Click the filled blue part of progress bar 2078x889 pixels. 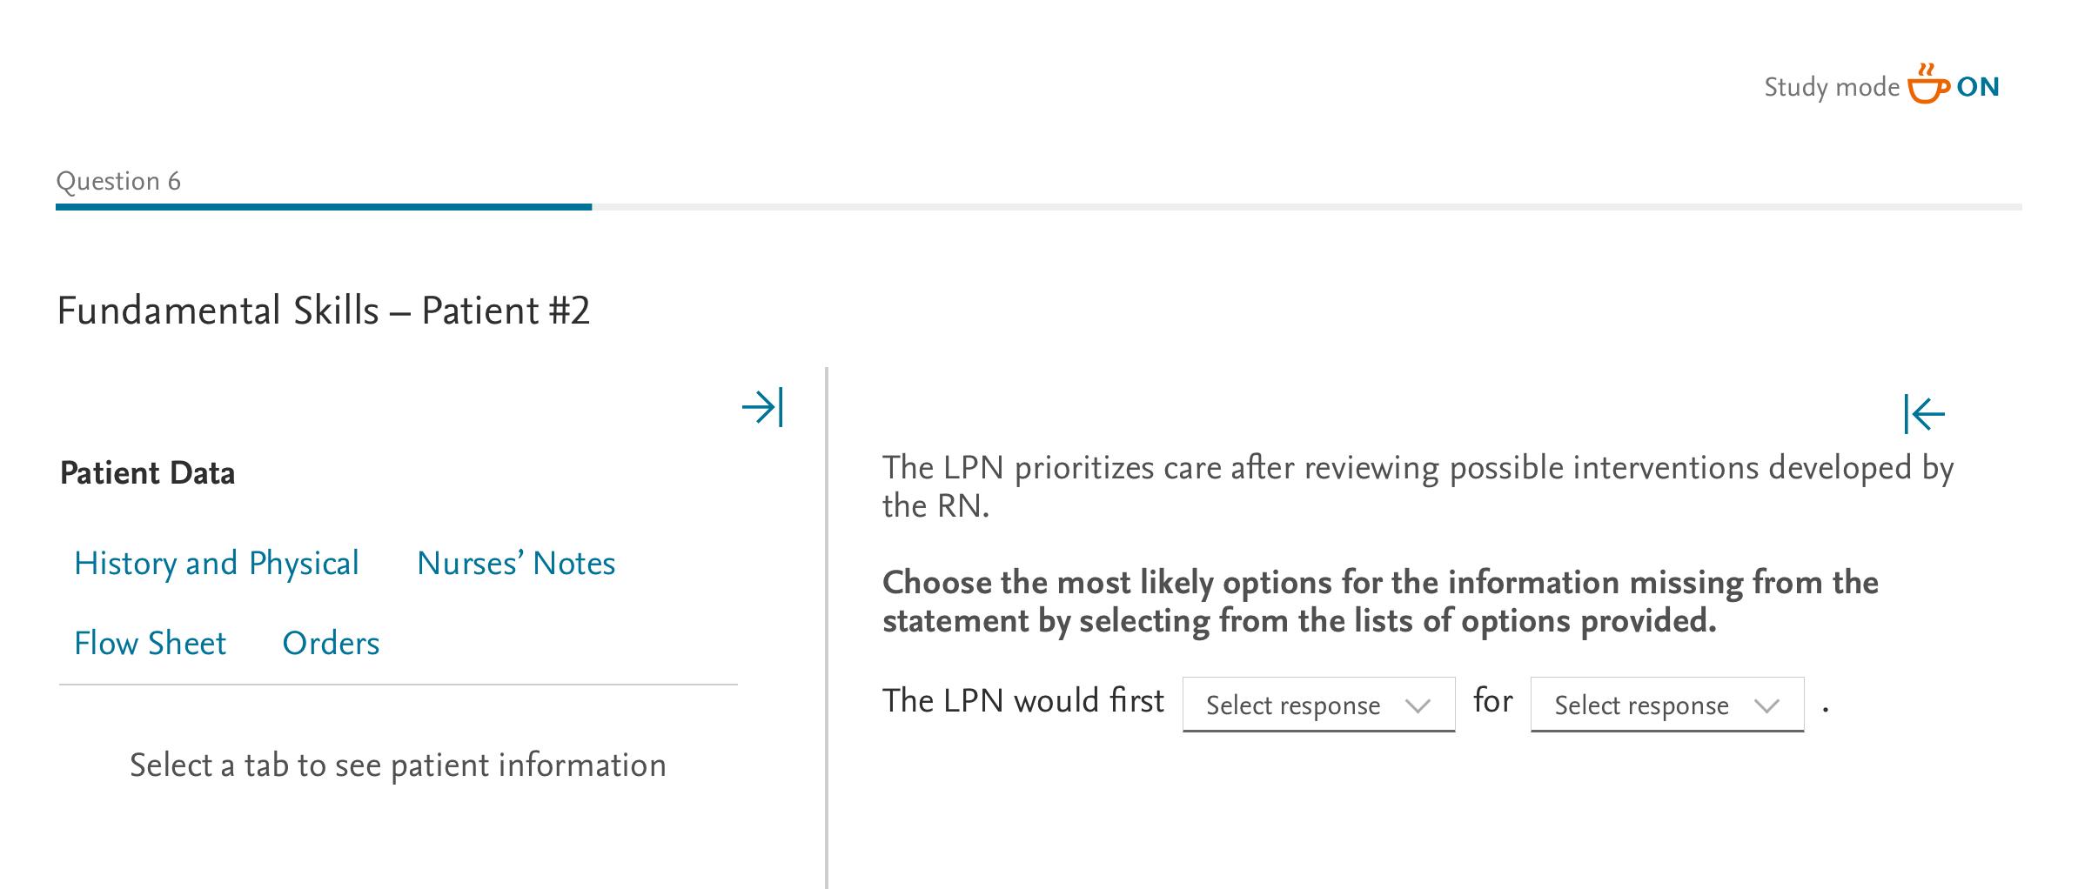click(324, 207)
